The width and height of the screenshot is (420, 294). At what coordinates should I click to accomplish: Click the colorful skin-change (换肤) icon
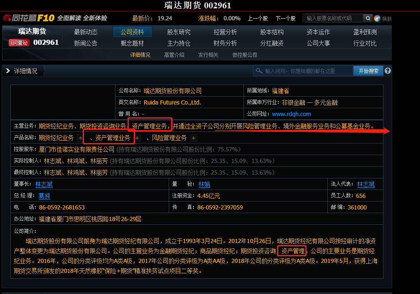tap(377, 18)
